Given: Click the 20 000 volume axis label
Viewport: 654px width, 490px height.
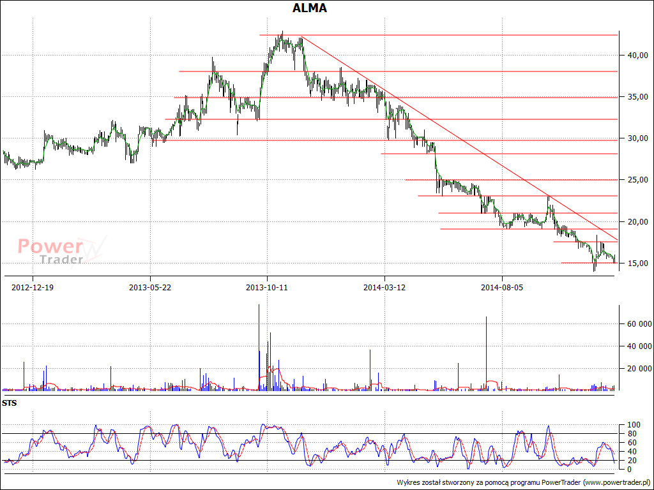Looking at the screenshot, I should click(639, 368).
